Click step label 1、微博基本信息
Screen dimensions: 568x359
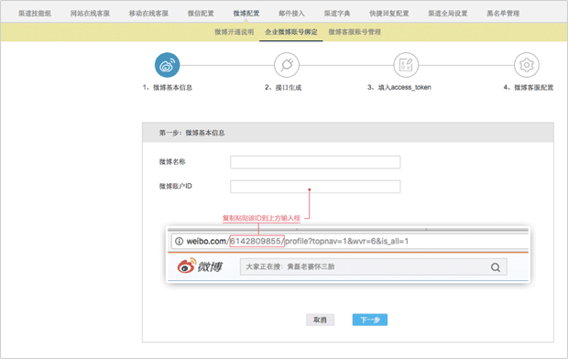168,87
